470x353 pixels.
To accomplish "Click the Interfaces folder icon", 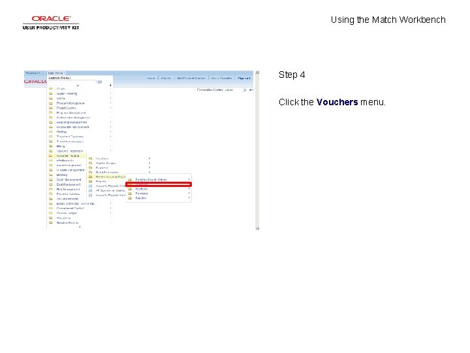I will point(130,189).
